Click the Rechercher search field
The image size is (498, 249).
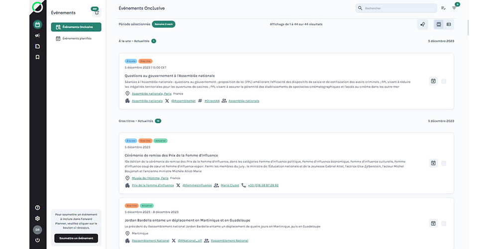396,8
